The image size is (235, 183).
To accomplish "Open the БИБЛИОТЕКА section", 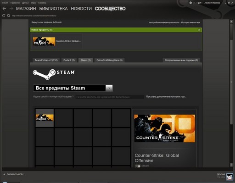I will (53, 9).
